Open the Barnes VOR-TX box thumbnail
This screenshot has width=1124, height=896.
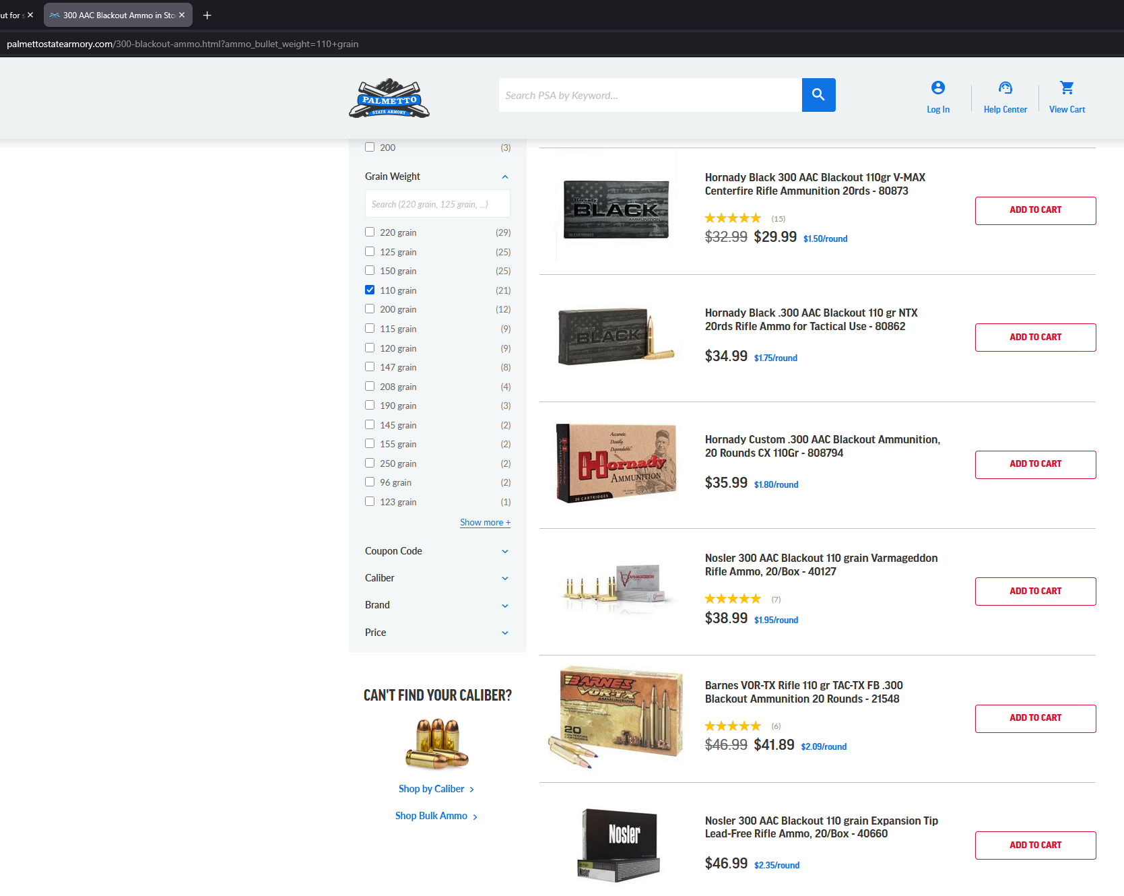[x=616, y=717]
